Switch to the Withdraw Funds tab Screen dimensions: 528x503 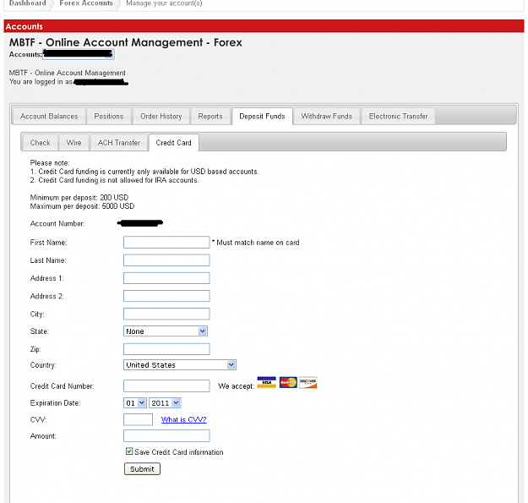pos(326,116)
